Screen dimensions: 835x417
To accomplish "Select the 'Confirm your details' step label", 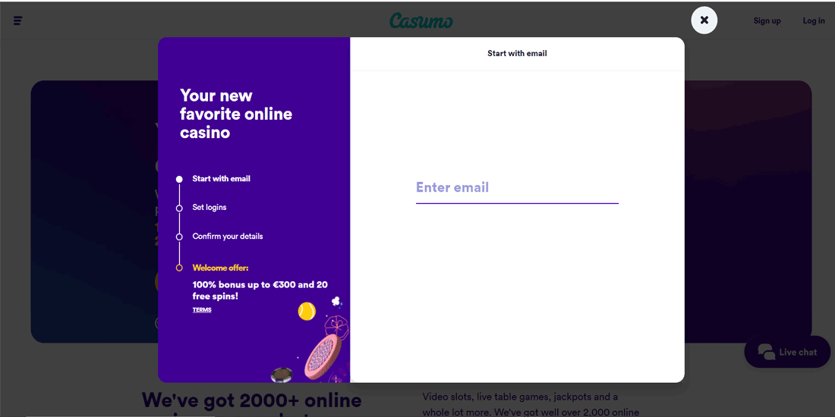I will point(228,237).
